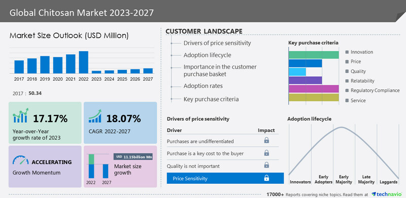The height and width of the screenshot is (198, 406).
Task: Click the Price Sensitivity blue bar
Action: click(225, 178)
